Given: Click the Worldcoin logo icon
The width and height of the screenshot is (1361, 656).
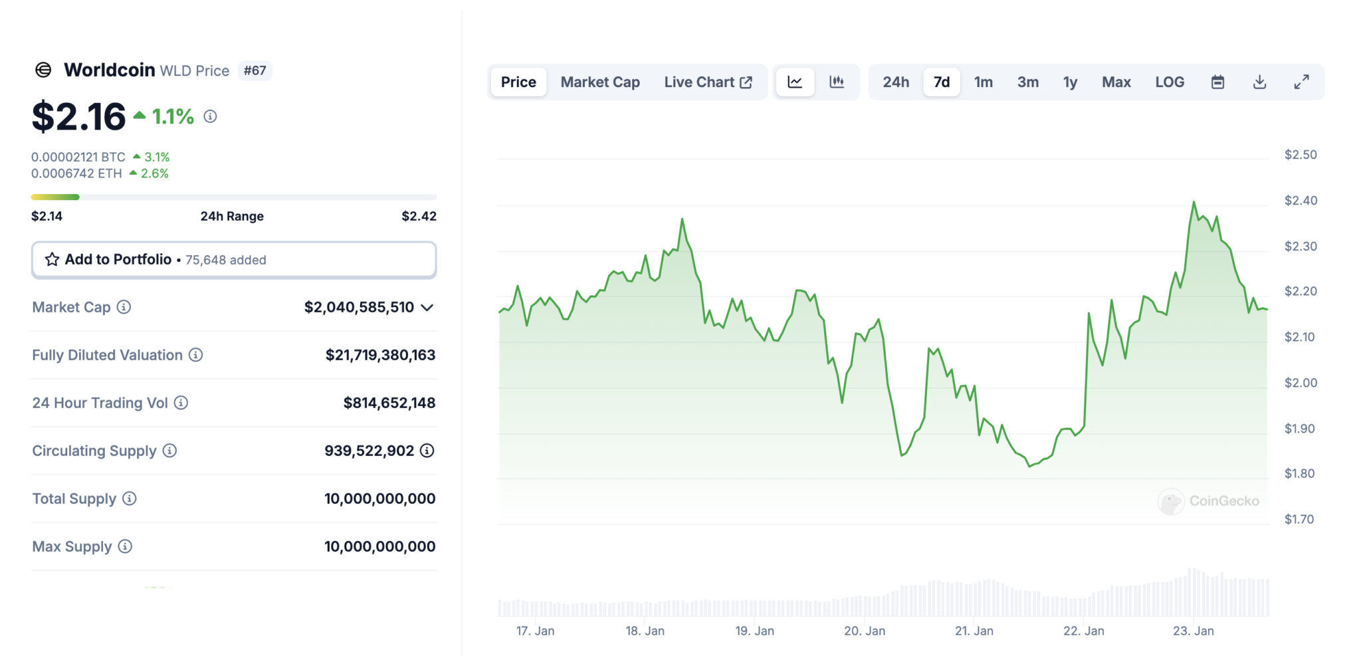Looking at the screenshot, I should (43, 70).
